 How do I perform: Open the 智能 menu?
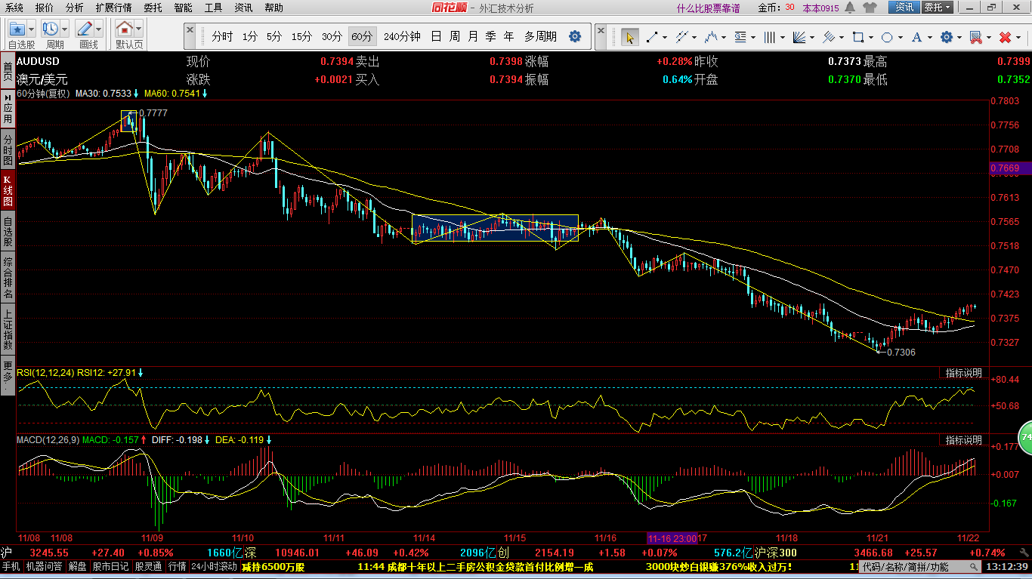click(183, 8)
